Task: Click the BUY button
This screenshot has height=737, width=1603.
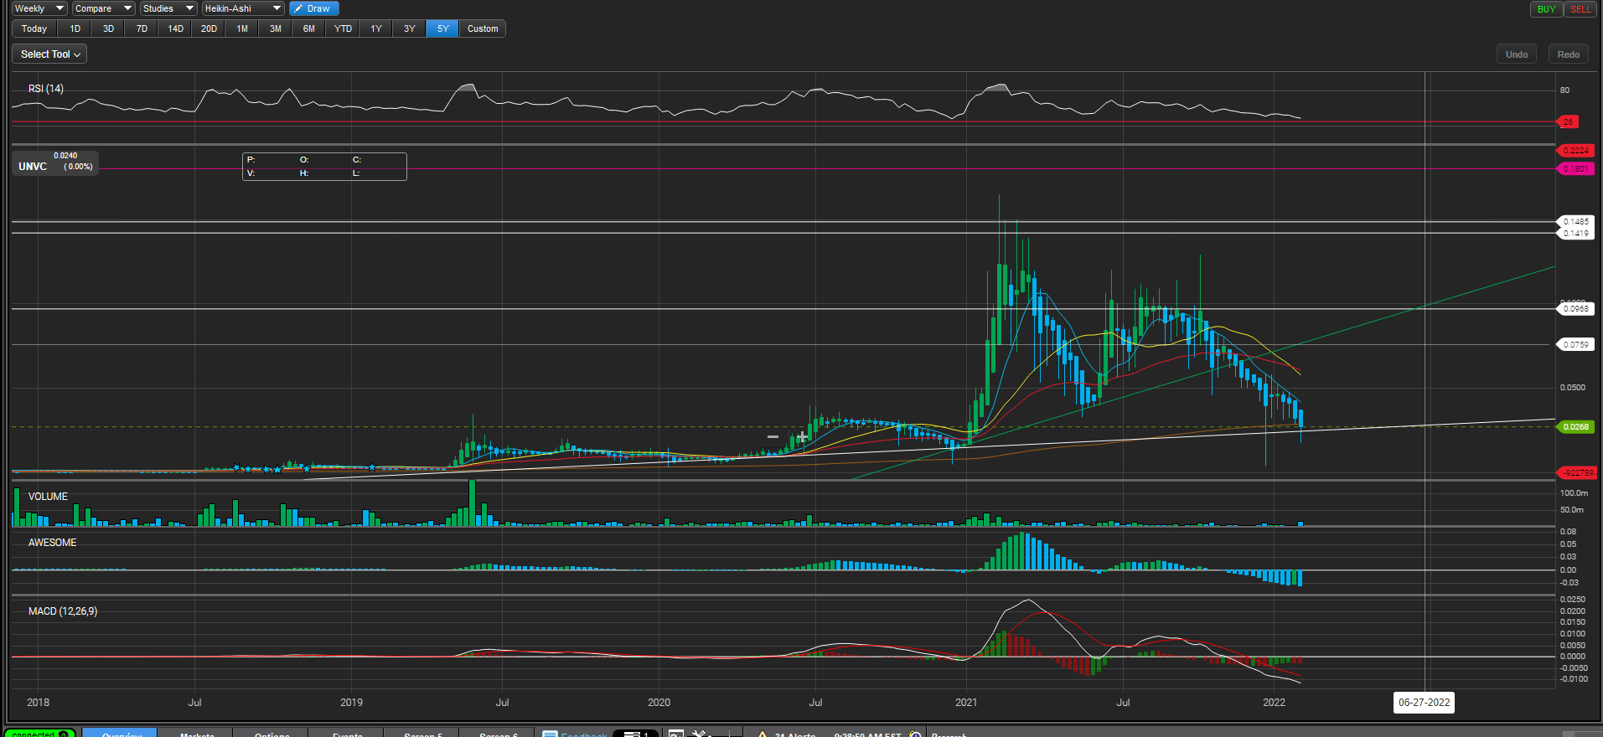Action: 1546,9
